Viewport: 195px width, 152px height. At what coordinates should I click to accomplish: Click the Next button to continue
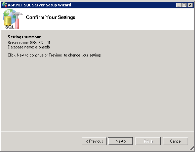click(120, 141)
